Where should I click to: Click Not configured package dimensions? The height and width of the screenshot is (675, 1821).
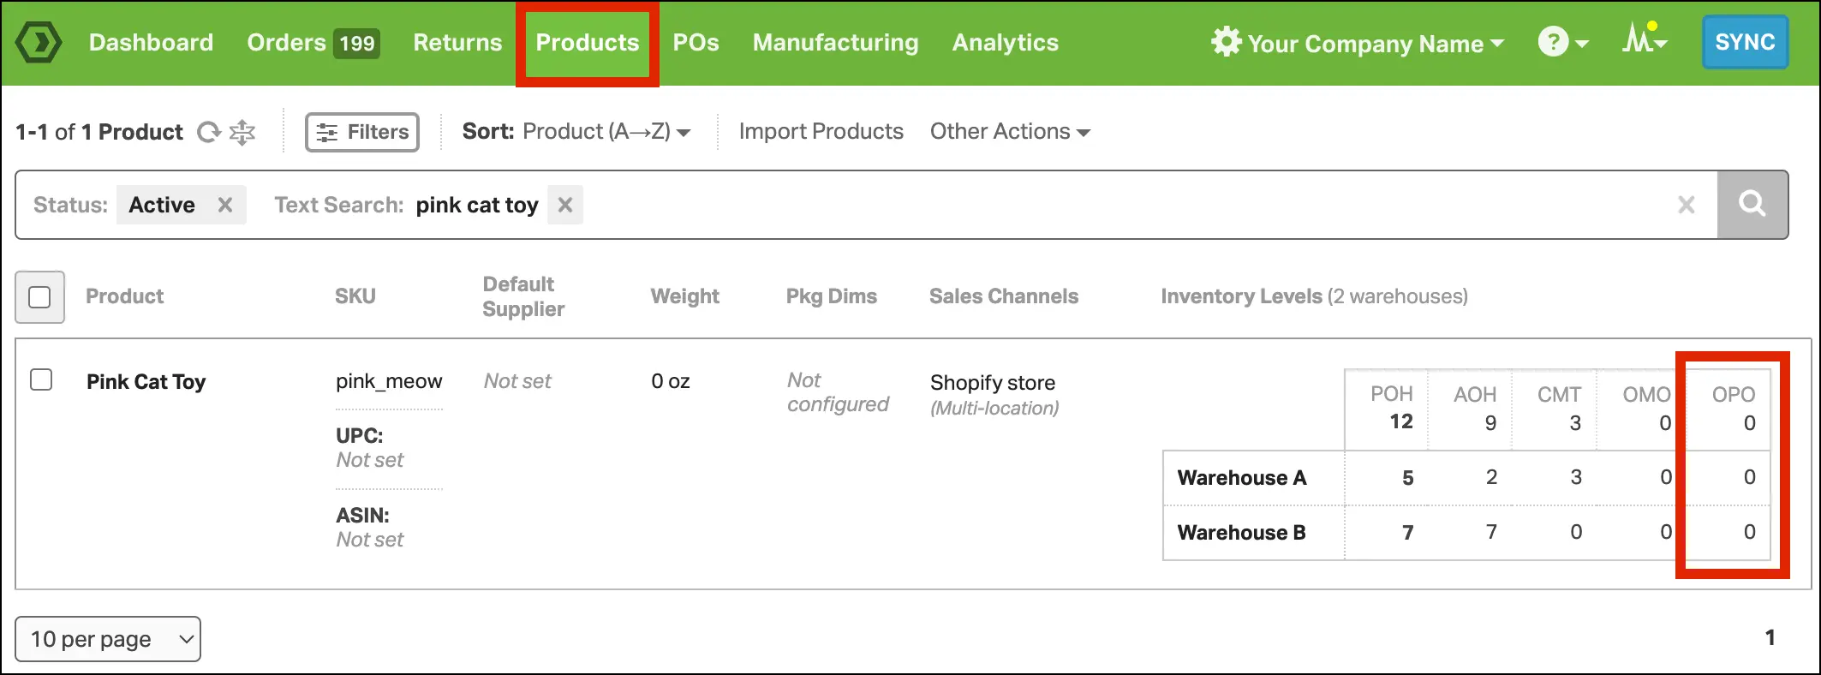coord(838,392)
